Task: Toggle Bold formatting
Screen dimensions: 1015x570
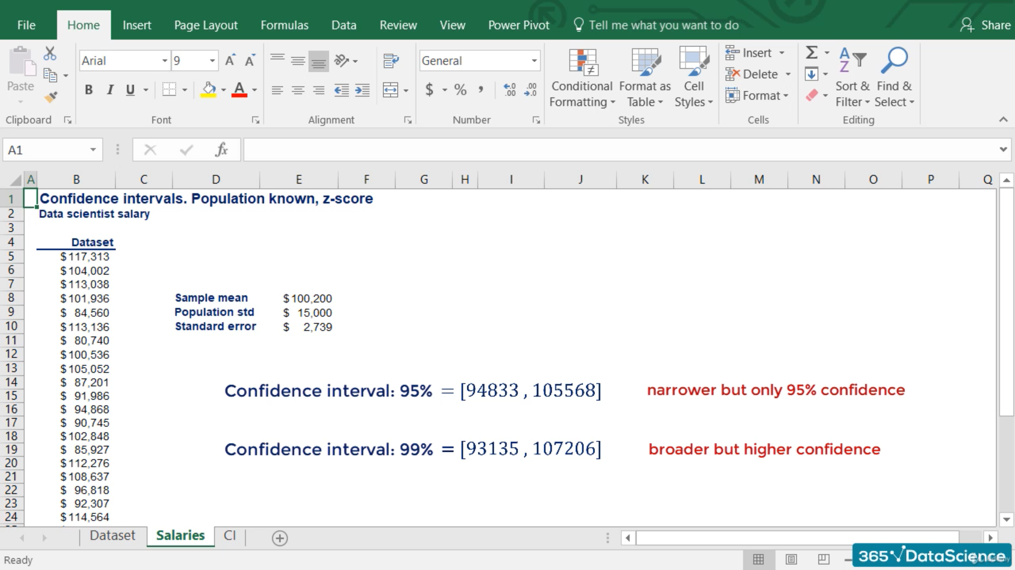Action: [x=89, y=90]
